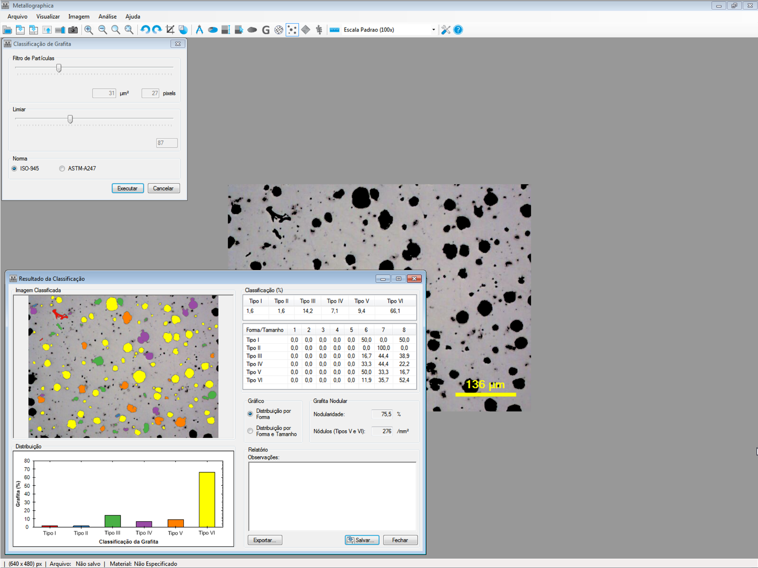Close the Classificação de Grafita dialog
758x568 pixels.
[x=178, y=44]
